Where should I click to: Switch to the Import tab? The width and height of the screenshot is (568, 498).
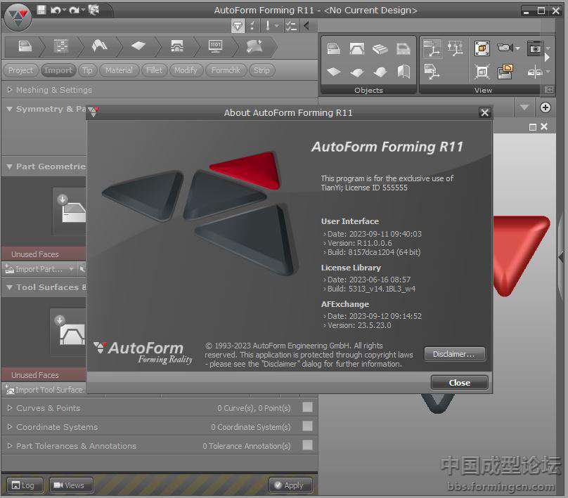[x=58, y=70]
